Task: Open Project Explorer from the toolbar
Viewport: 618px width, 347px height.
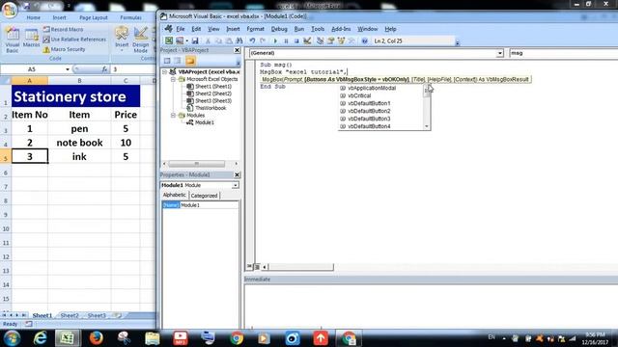Action: [x=321, y=40]
